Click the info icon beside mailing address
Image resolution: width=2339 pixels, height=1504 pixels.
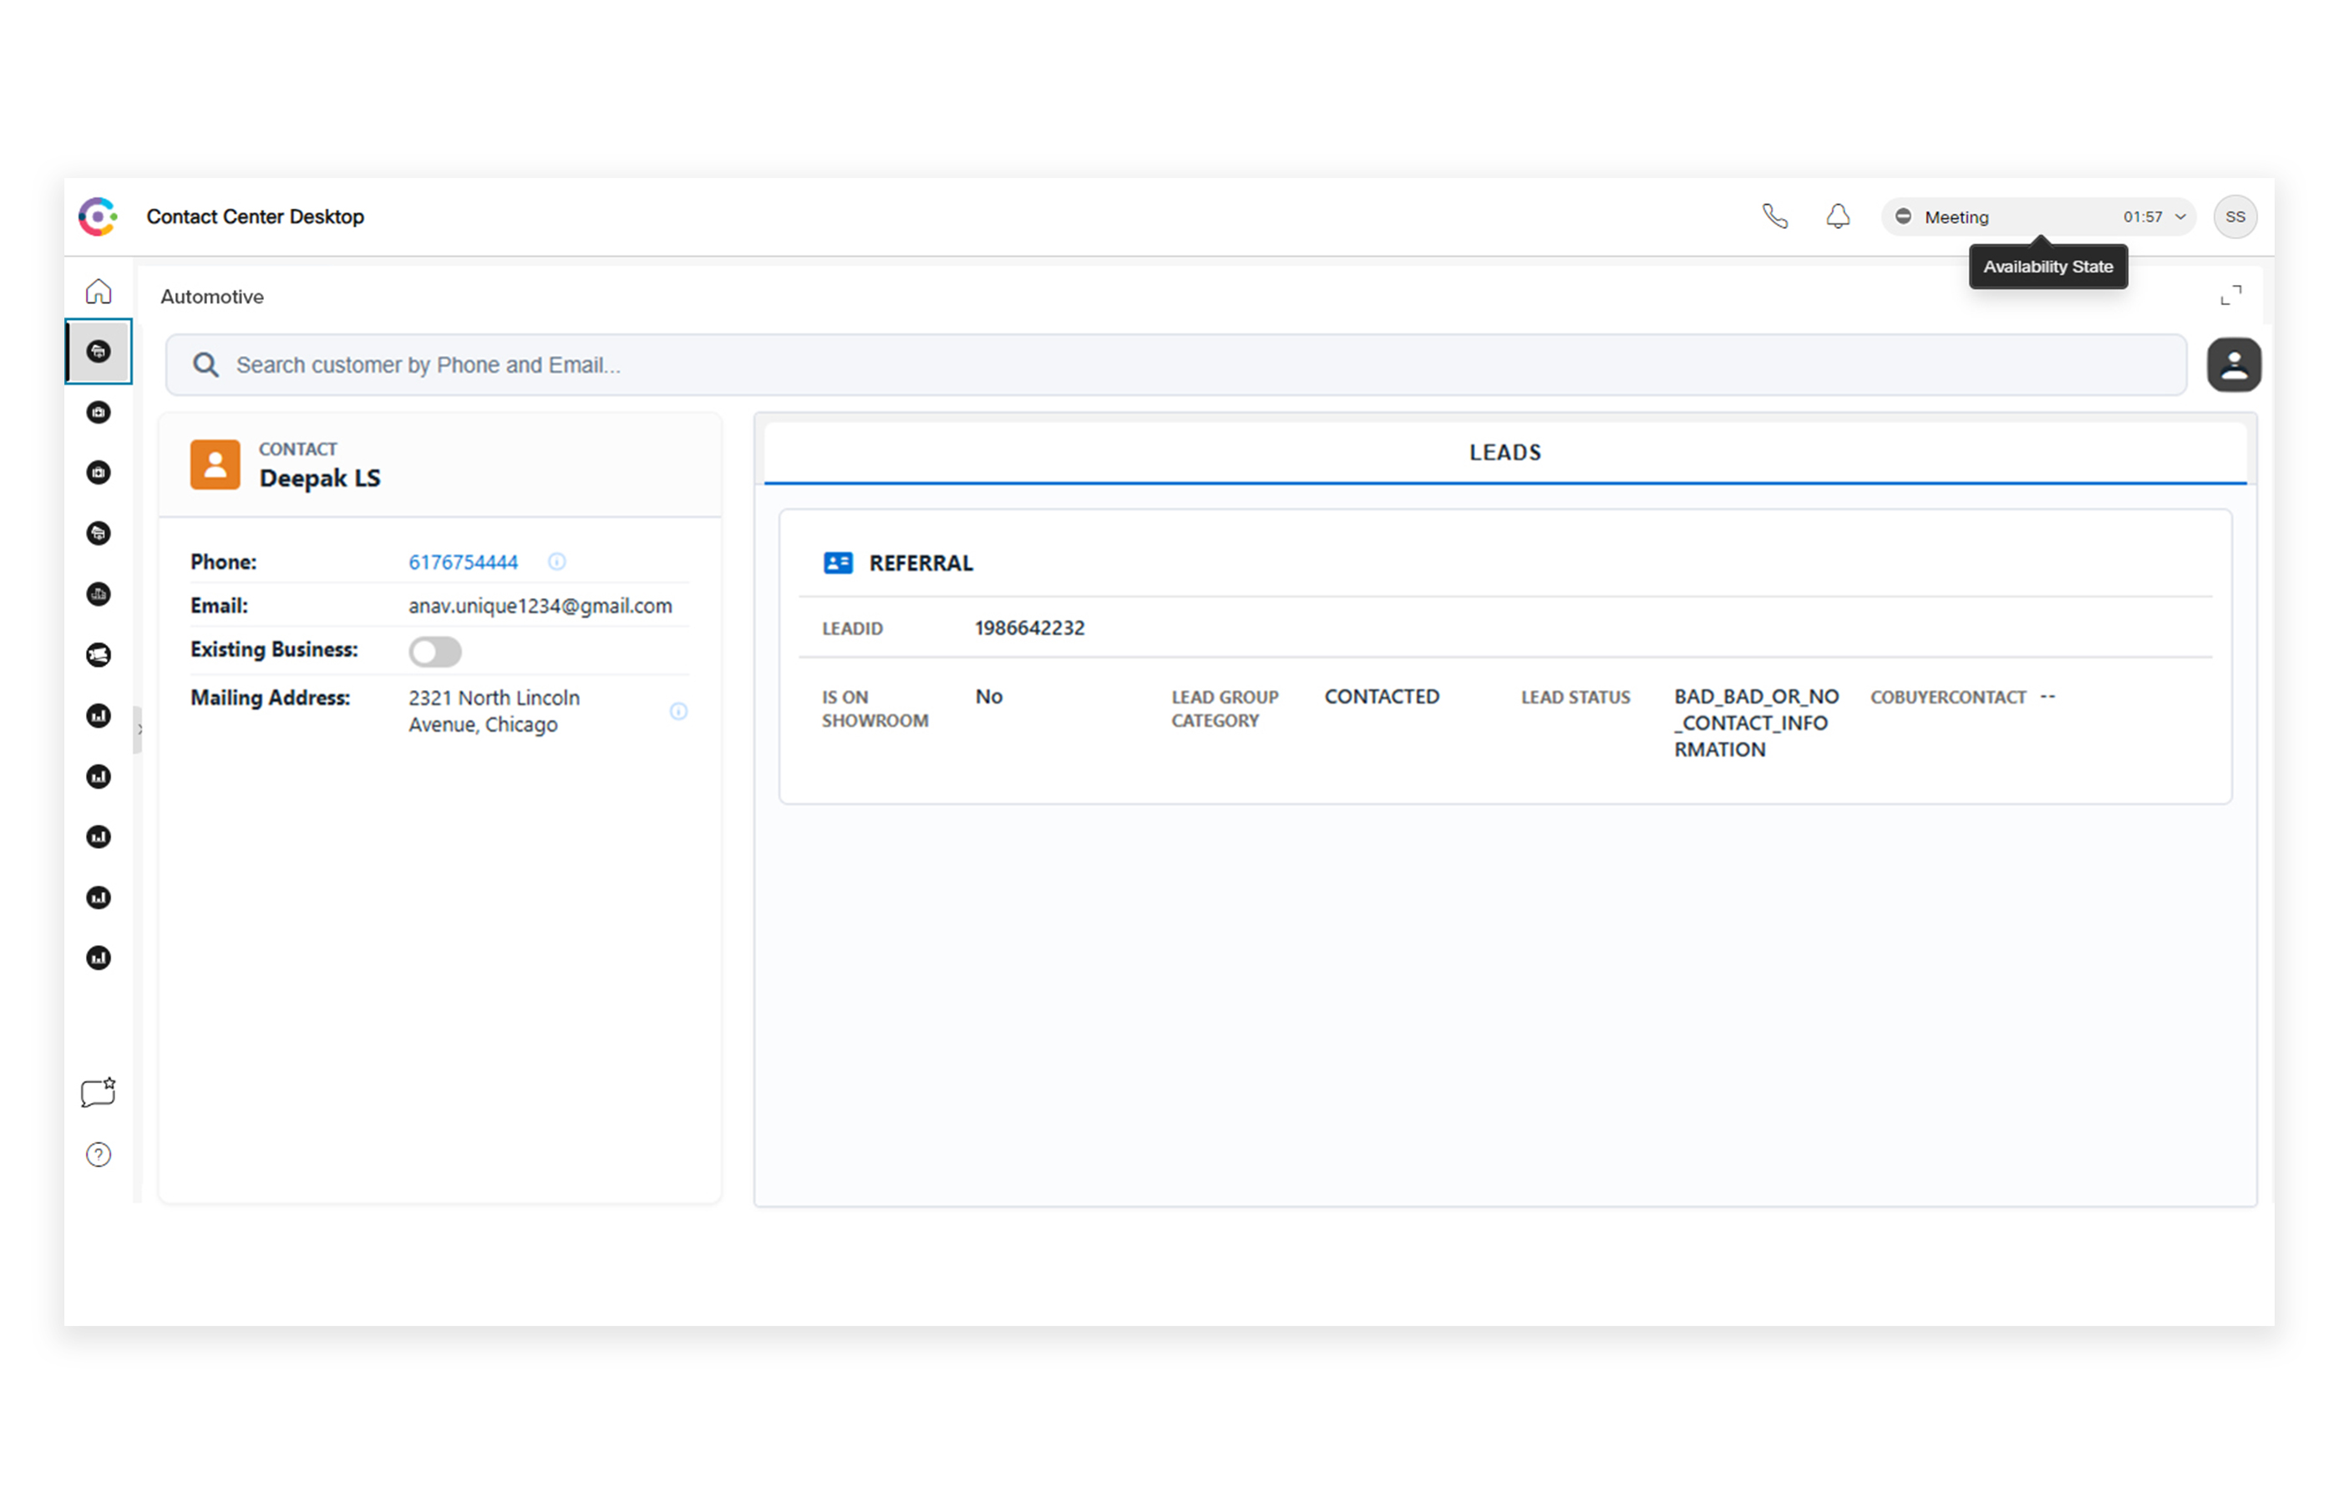coord(678,712)
